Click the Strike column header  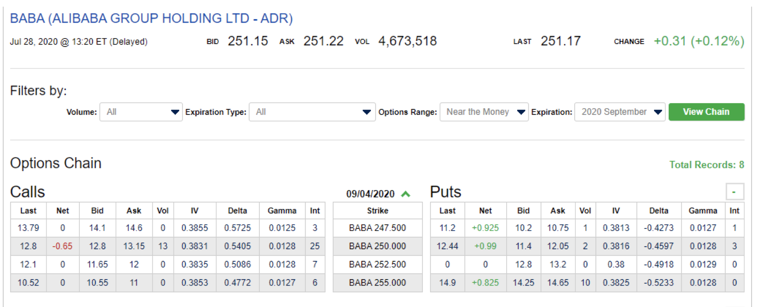(378, 211)
